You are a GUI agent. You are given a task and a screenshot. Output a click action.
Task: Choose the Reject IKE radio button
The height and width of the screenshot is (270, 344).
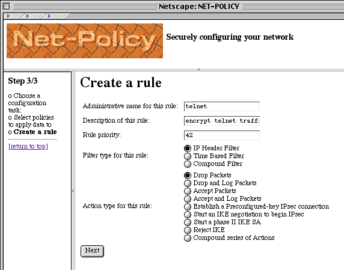tap(188, 230)
